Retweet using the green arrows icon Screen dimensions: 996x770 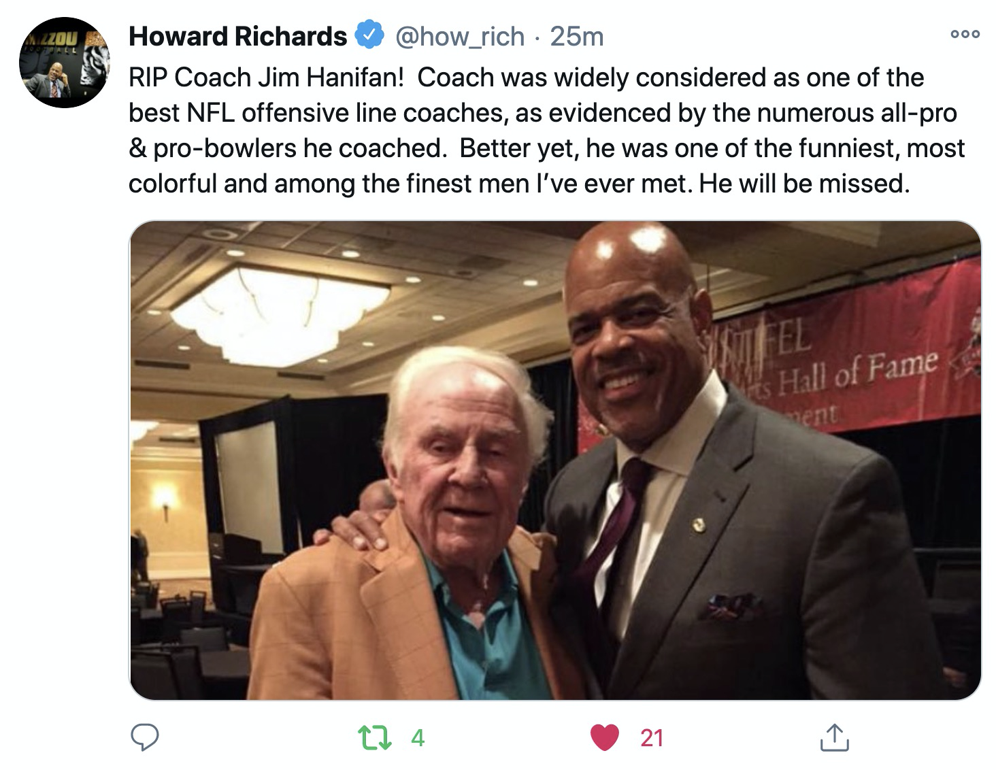(x=375, y=737)
